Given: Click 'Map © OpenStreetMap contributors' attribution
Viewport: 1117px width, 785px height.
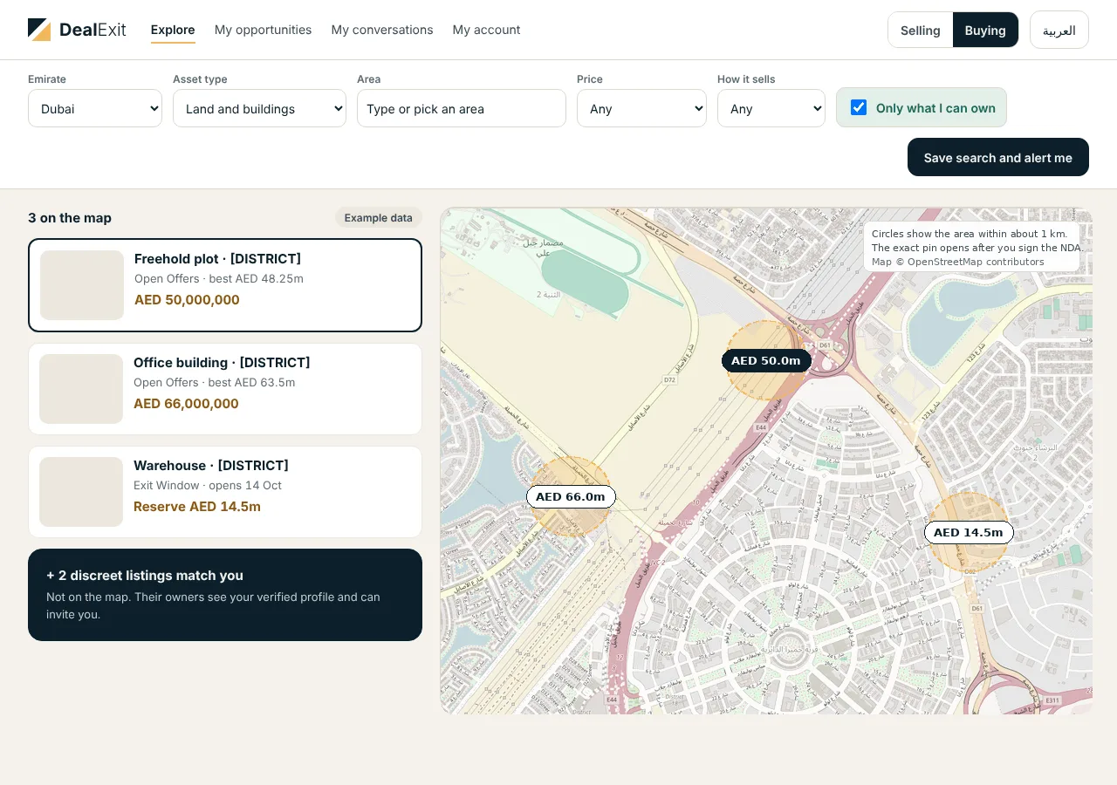Looking at the screenshot, I should coord(958,262).
